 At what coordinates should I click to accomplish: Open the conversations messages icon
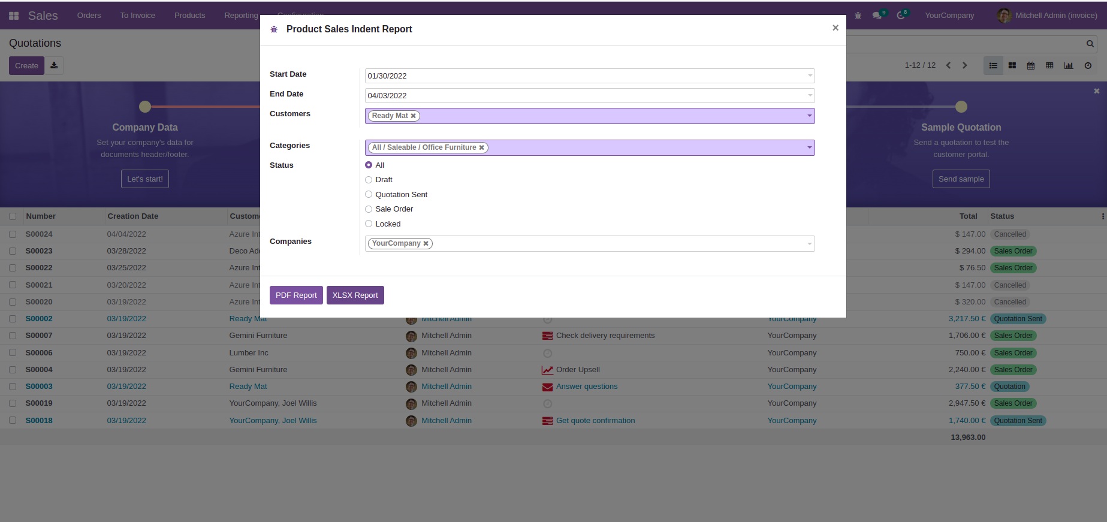(x=877, y=16)
